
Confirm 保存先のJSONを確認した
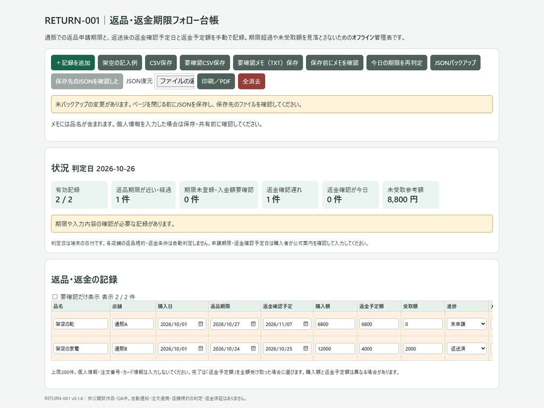click(x=87, y=81)
